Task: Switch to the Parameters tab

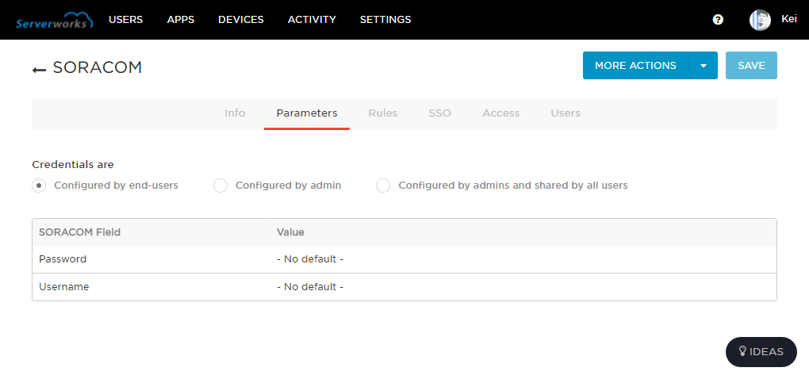Action: click(x=307, y=113)
